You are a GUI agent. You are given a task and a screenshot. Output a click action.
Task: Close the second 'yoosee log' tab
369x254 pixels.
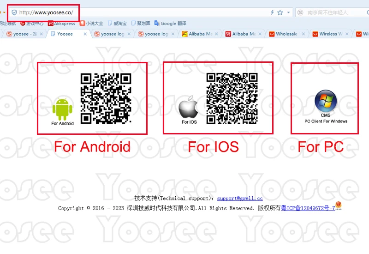coord(173,34)
